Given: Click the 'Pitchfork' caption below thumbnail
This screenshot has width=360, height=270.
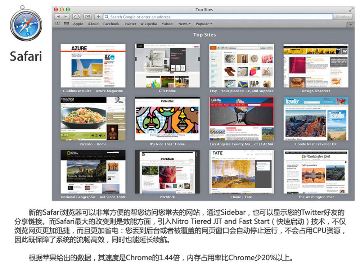Looking at the screenshot, I should [167, 197].
